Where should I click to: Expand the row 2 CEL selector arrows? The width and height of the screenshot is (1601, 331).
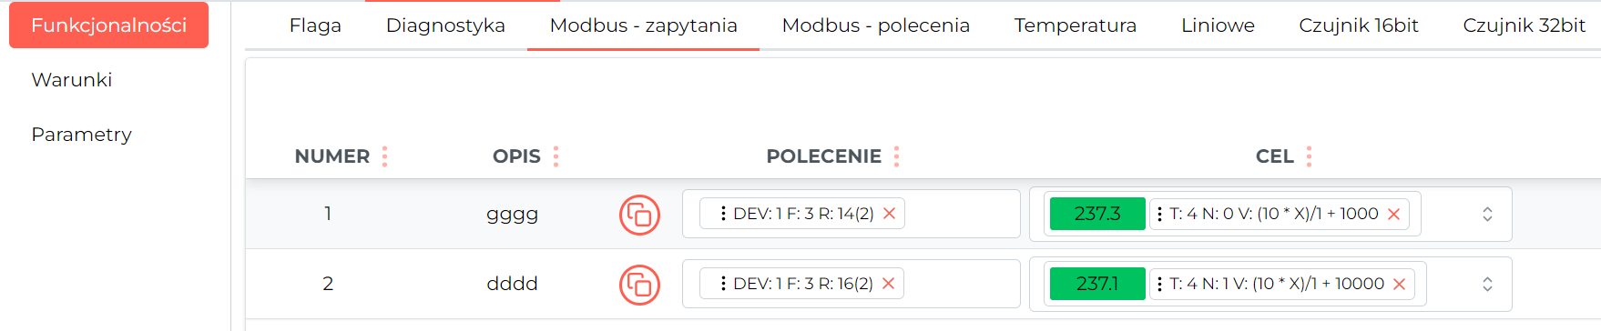click(x=1487, y=284)
